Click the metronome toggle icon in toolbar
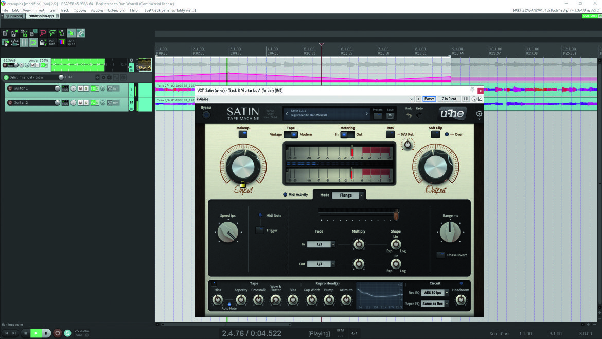Image resolution: width=602 pixels, height=339 pixels. [61, 33]
